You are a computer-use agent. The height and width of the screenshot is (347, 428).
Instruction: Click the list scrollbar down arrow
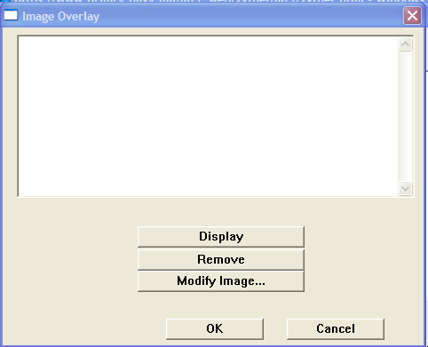tap(405, 188)
